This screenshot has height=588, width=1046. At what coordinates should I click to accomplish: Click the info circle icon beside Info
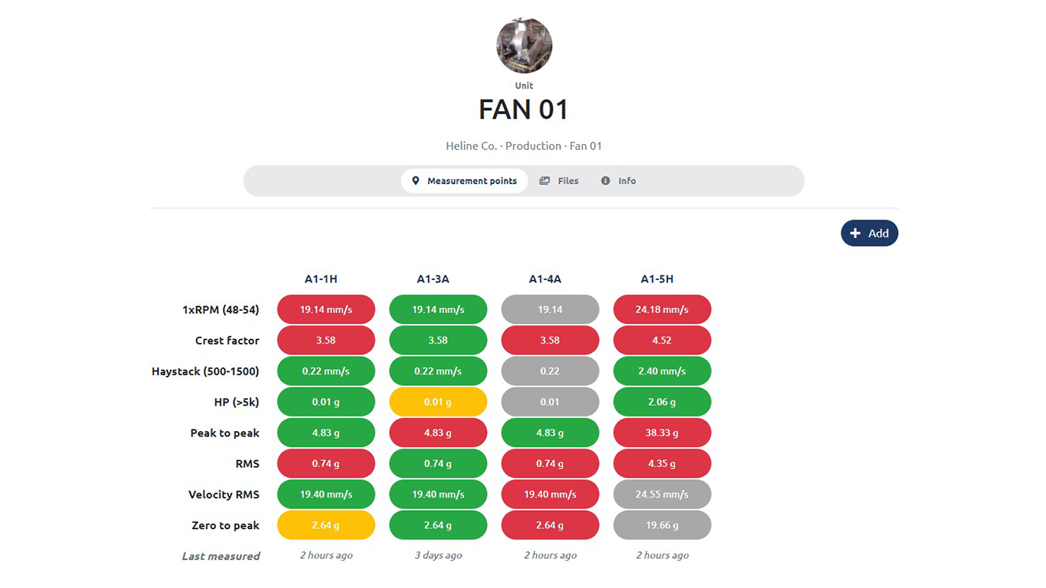606,181
